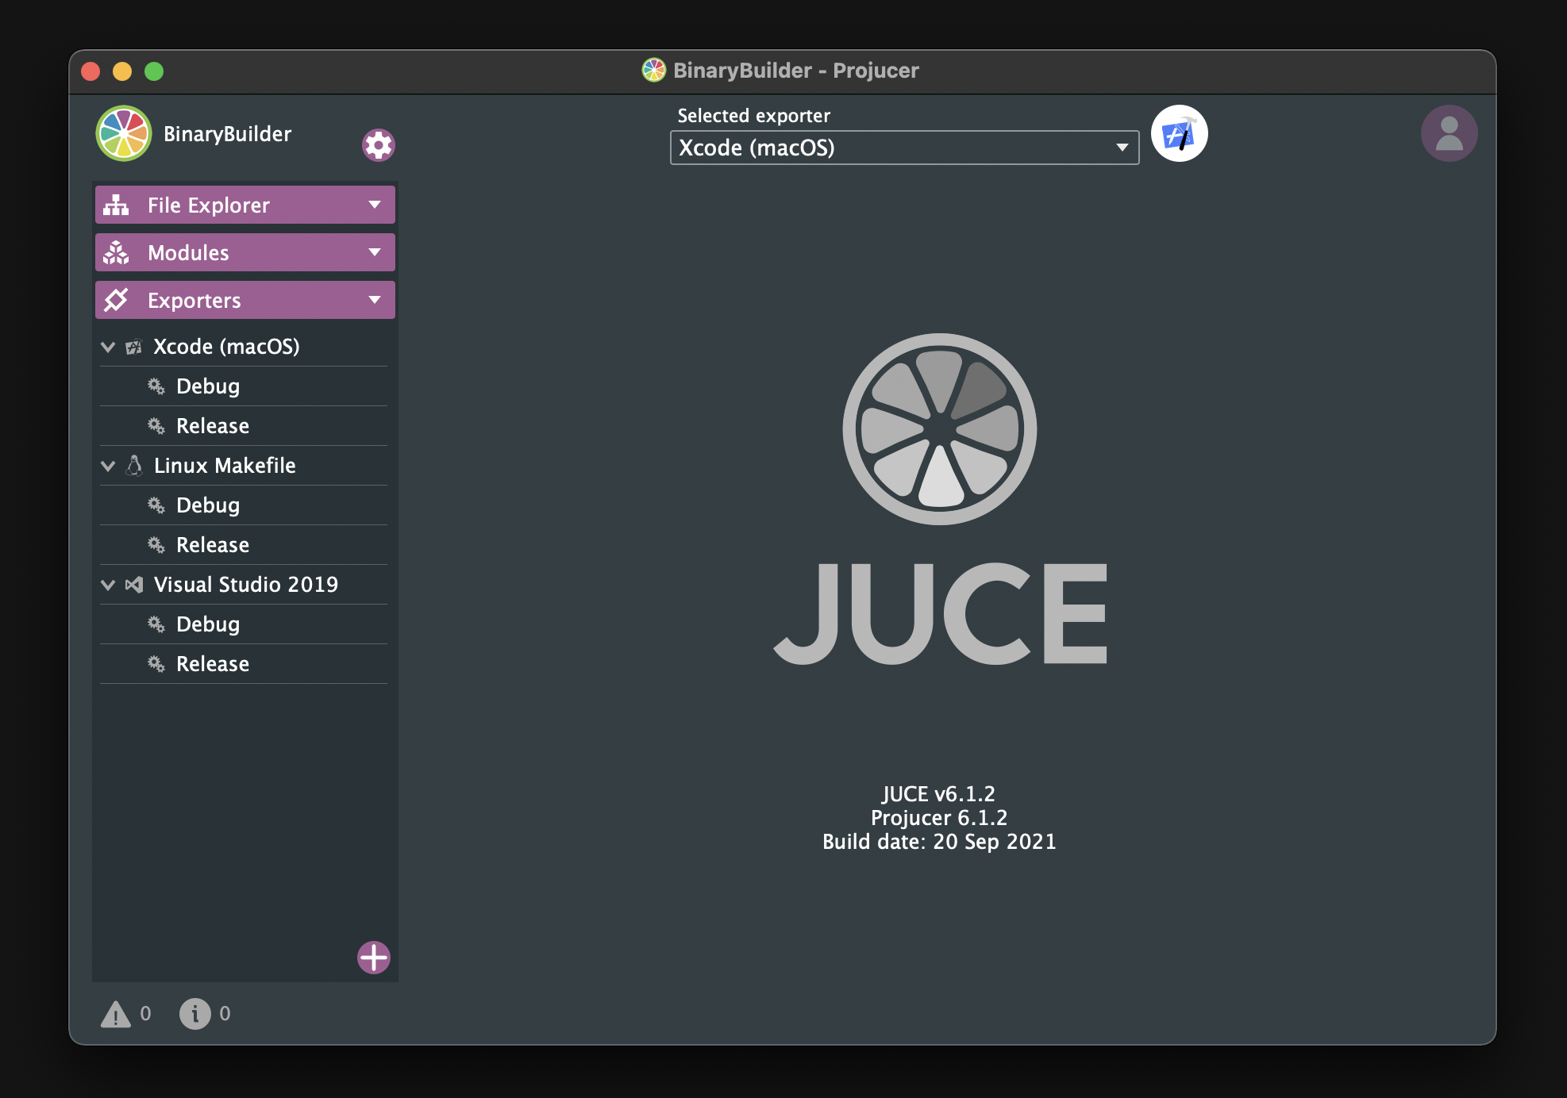Click gear icon beside Visual Studio Debug
Image resolution: width=1567 pixels, height=1098 pixels.
coord(156,624)
